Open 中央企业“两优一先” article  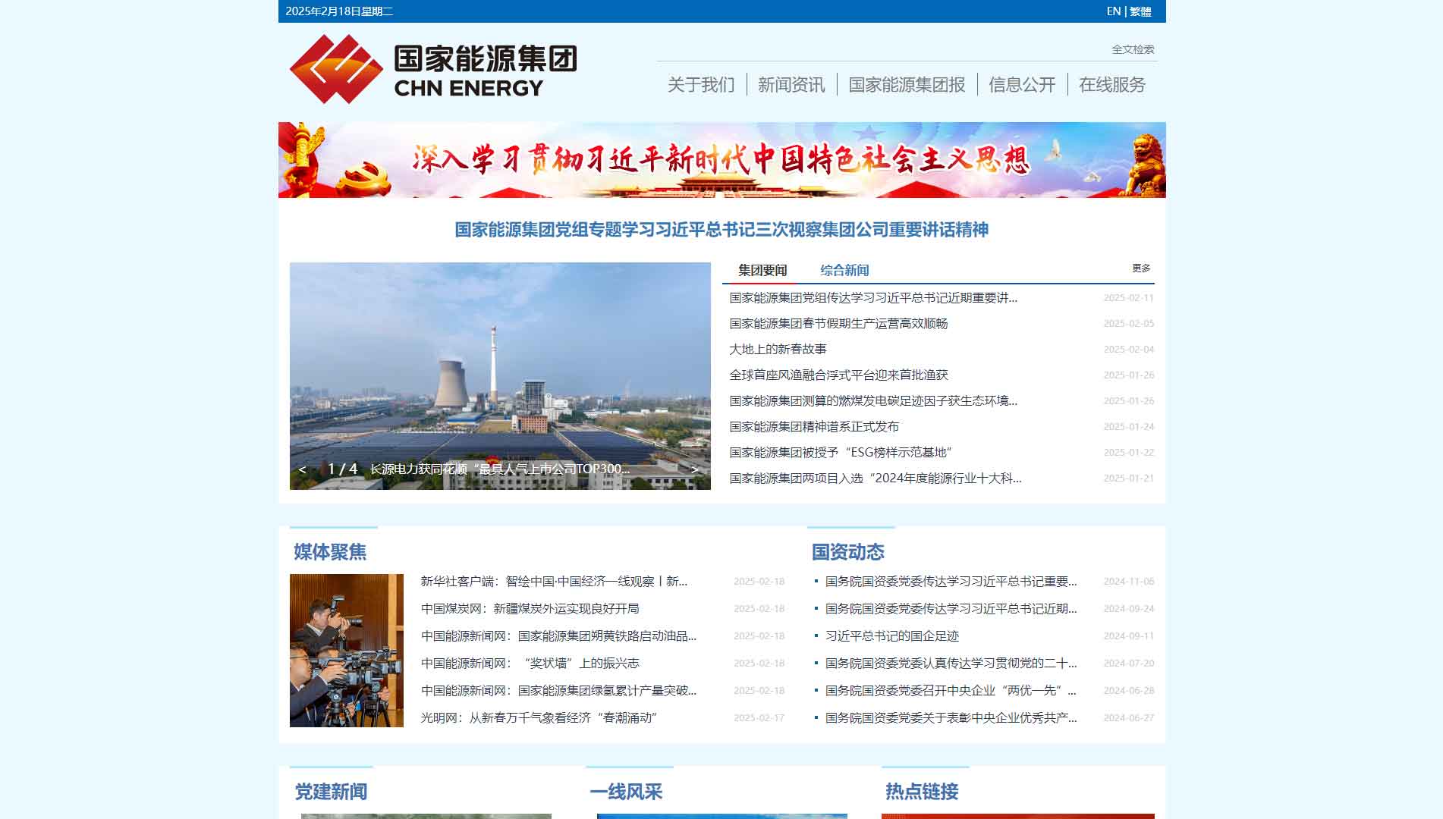click(x=951, y=691)
